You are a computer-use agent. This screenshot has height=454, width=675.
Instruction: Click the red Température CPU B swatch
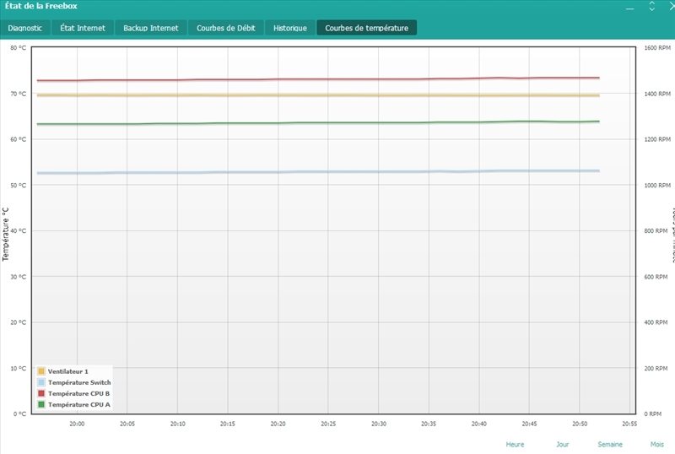click(x=41, y=393)
